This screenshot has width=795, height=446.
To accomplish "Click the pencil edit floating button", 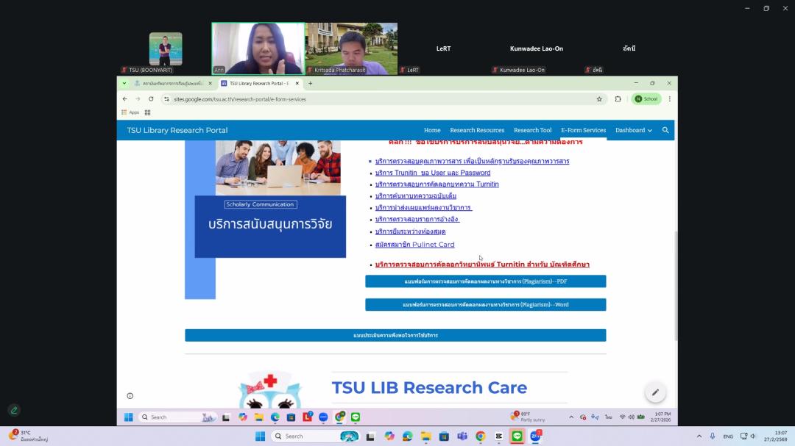I will pyautogui.click(x=655, y=392).
